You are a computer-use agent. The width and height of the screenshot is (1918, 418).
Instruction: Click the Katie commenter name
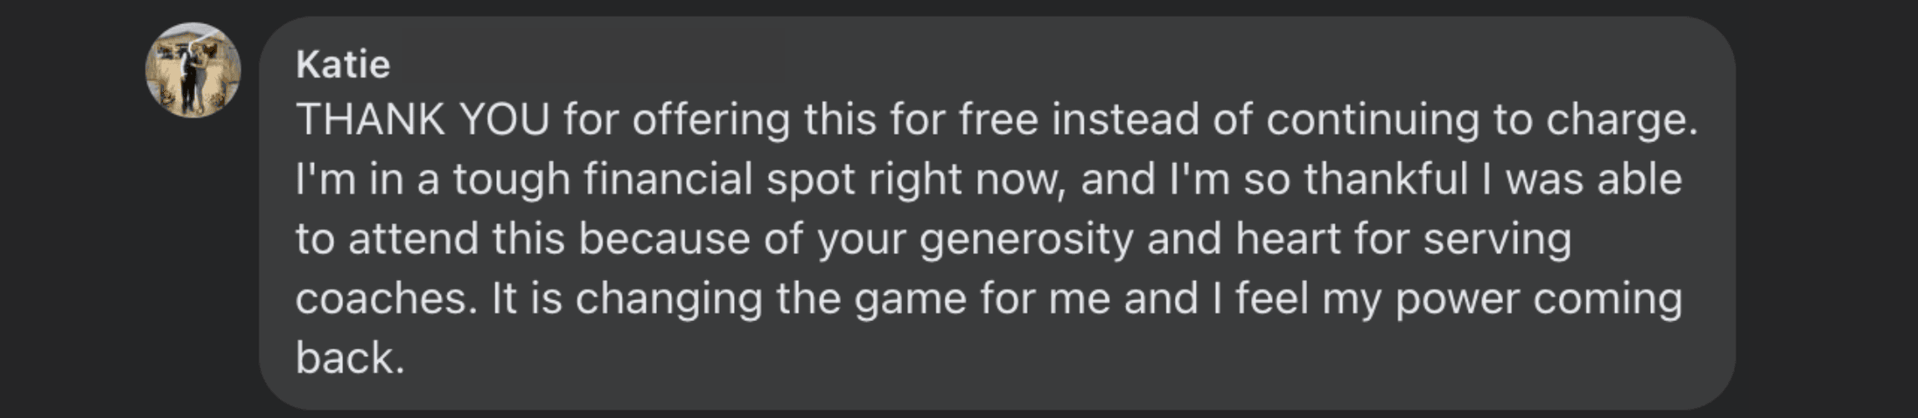(x=343, y=64)
